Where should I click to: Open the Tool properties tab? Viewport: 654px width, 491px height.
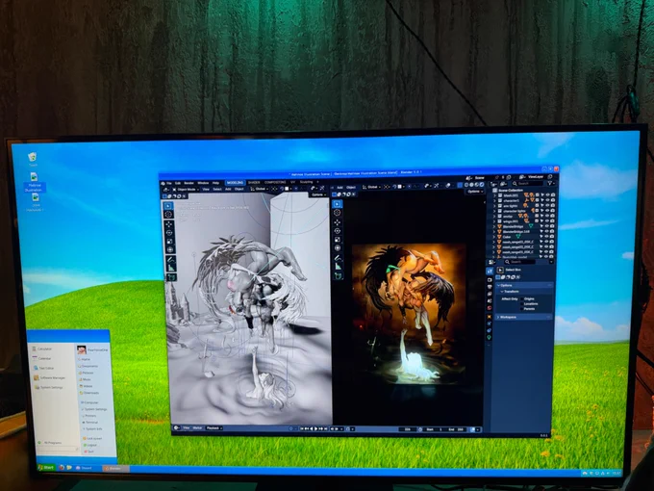(x=490, y=271)
